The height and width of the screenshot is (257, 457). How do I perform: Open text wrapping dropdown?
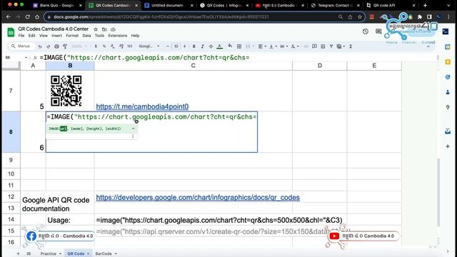click(283, 46)
